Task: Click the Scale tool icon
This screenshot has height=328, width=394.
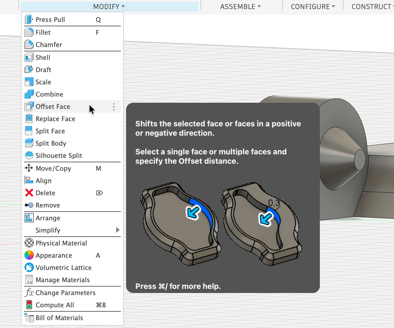Action: point(29,82)
